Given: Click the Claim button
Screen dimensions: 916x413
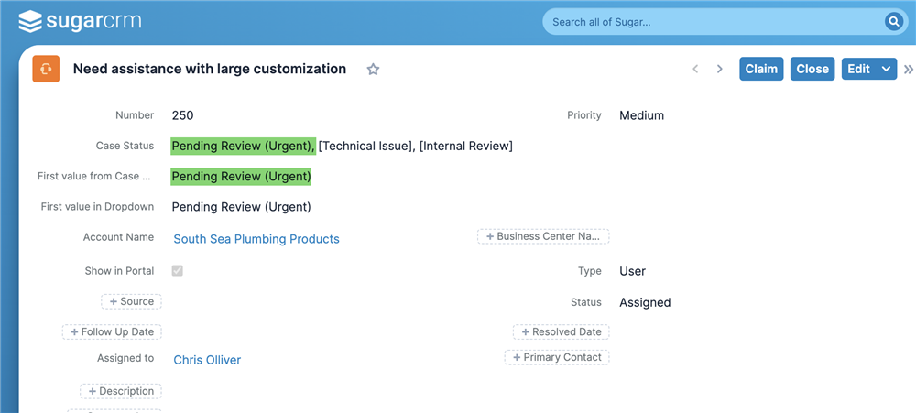Looking at the screenshot, I should click(761, 69).
